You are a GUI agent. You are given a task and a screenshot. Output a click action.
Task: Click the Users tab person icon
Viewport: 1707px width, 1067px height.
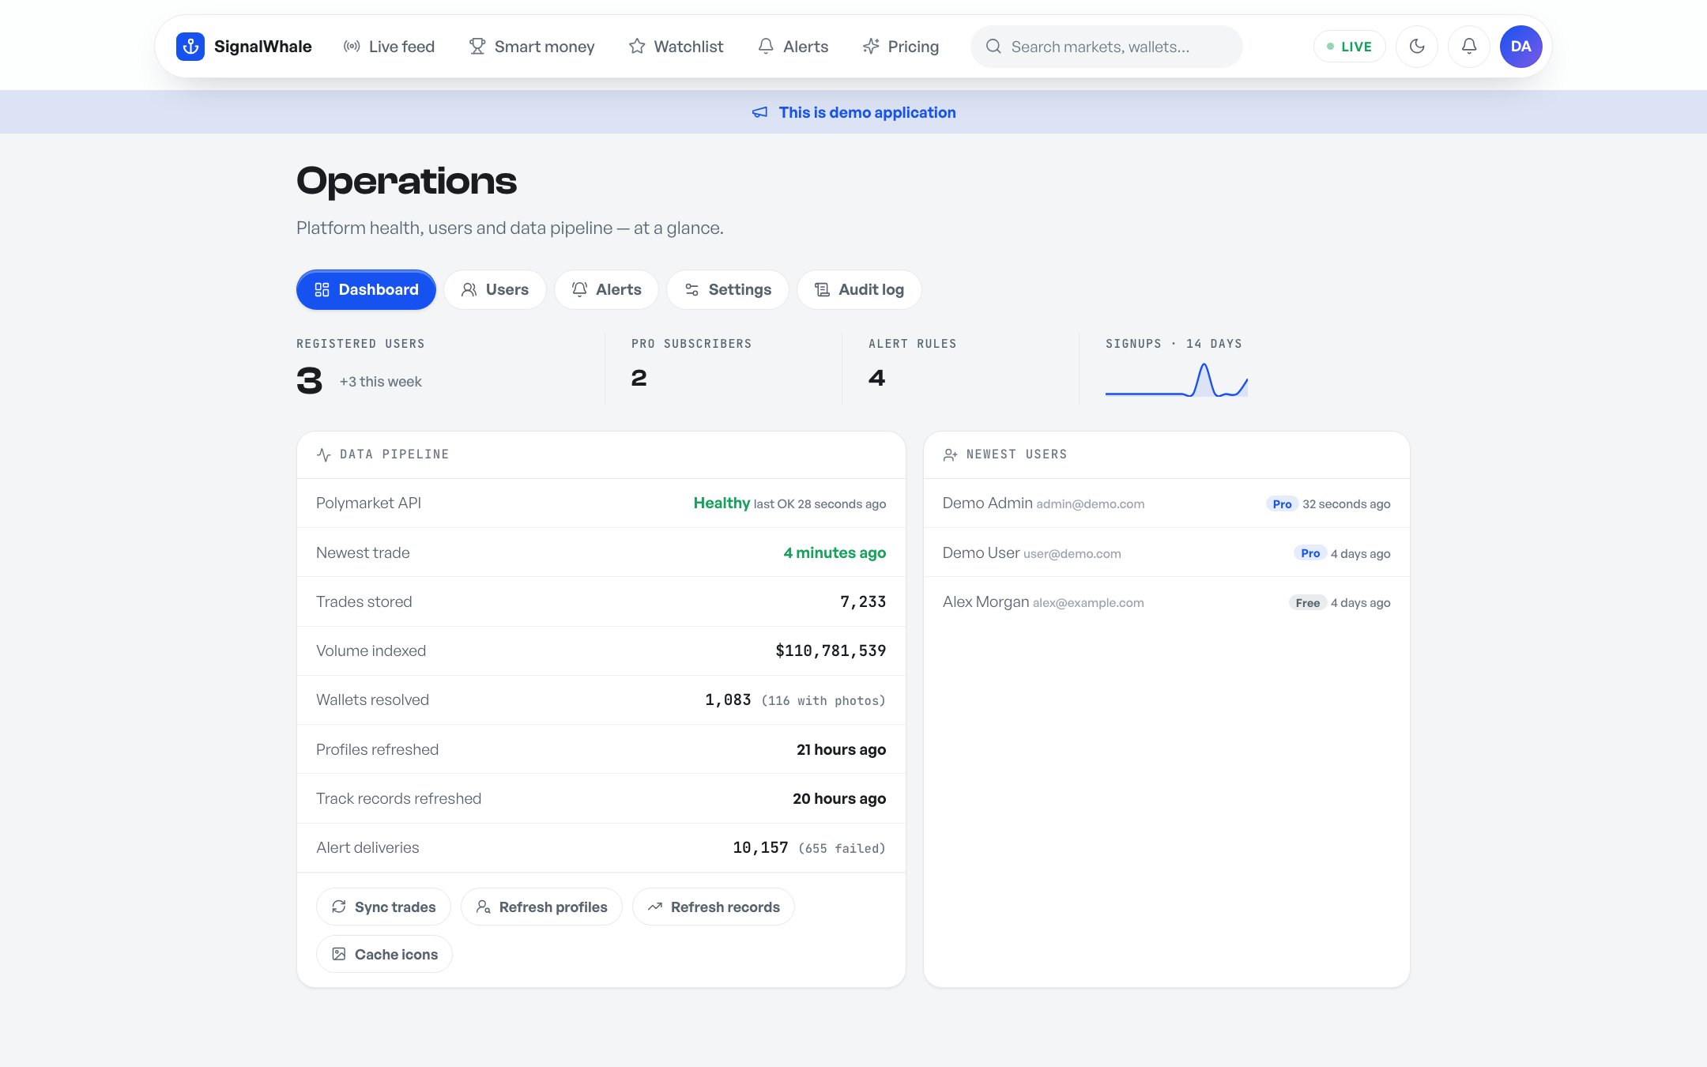pos(469,290)
